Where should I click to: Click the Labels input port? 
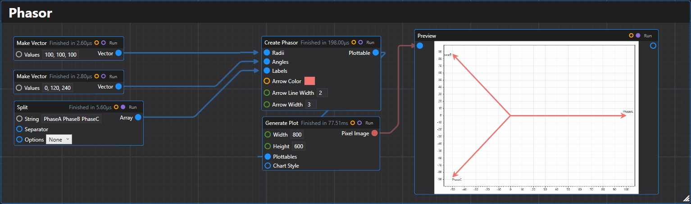(x=267, y=71)
